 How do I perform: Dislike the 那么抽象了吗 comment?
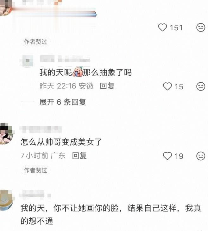(201, 86)
